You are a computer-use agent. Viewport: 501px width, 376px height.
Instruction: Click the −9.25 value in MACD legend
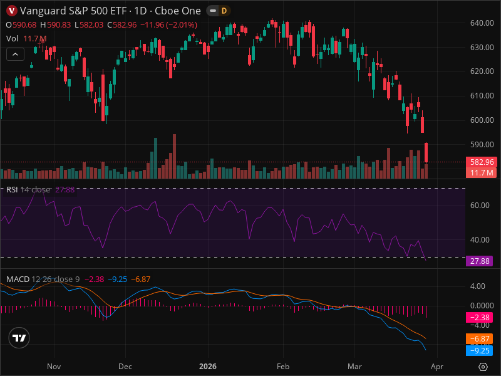coord(118,279)
